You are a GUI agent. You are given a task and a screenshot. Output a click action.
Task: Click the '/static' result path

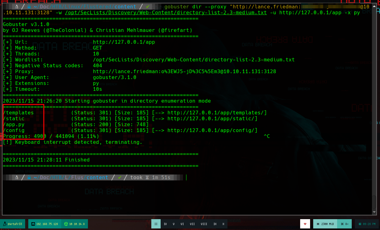pyautogui.click(x=13, y=119)
